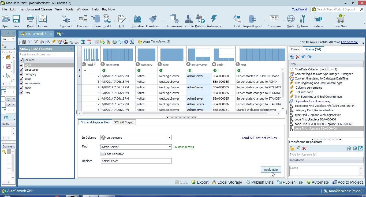The width and height of the screenshot is (366, 197).
Task: Open the Automate tool in main toolbar
Action: click(x=214, y=21)
